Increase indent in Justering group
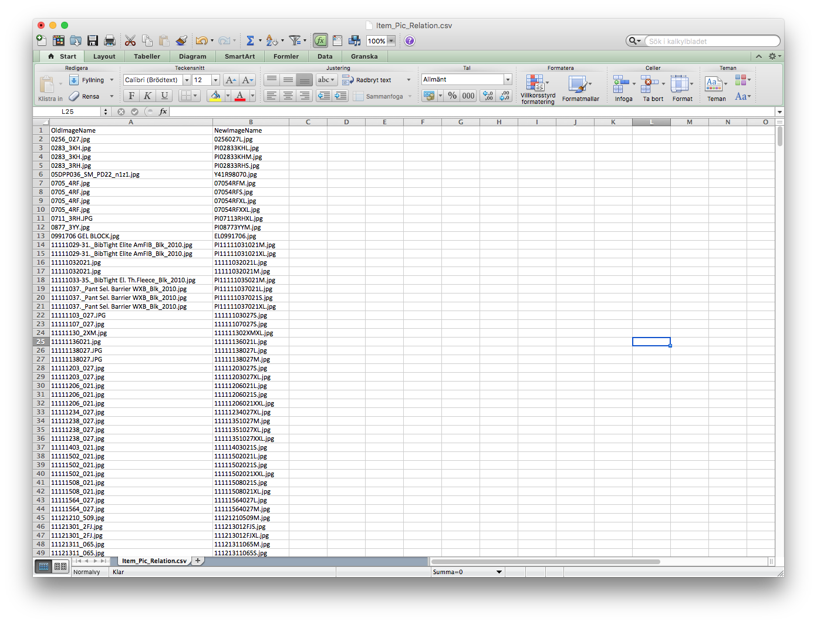 341,96
